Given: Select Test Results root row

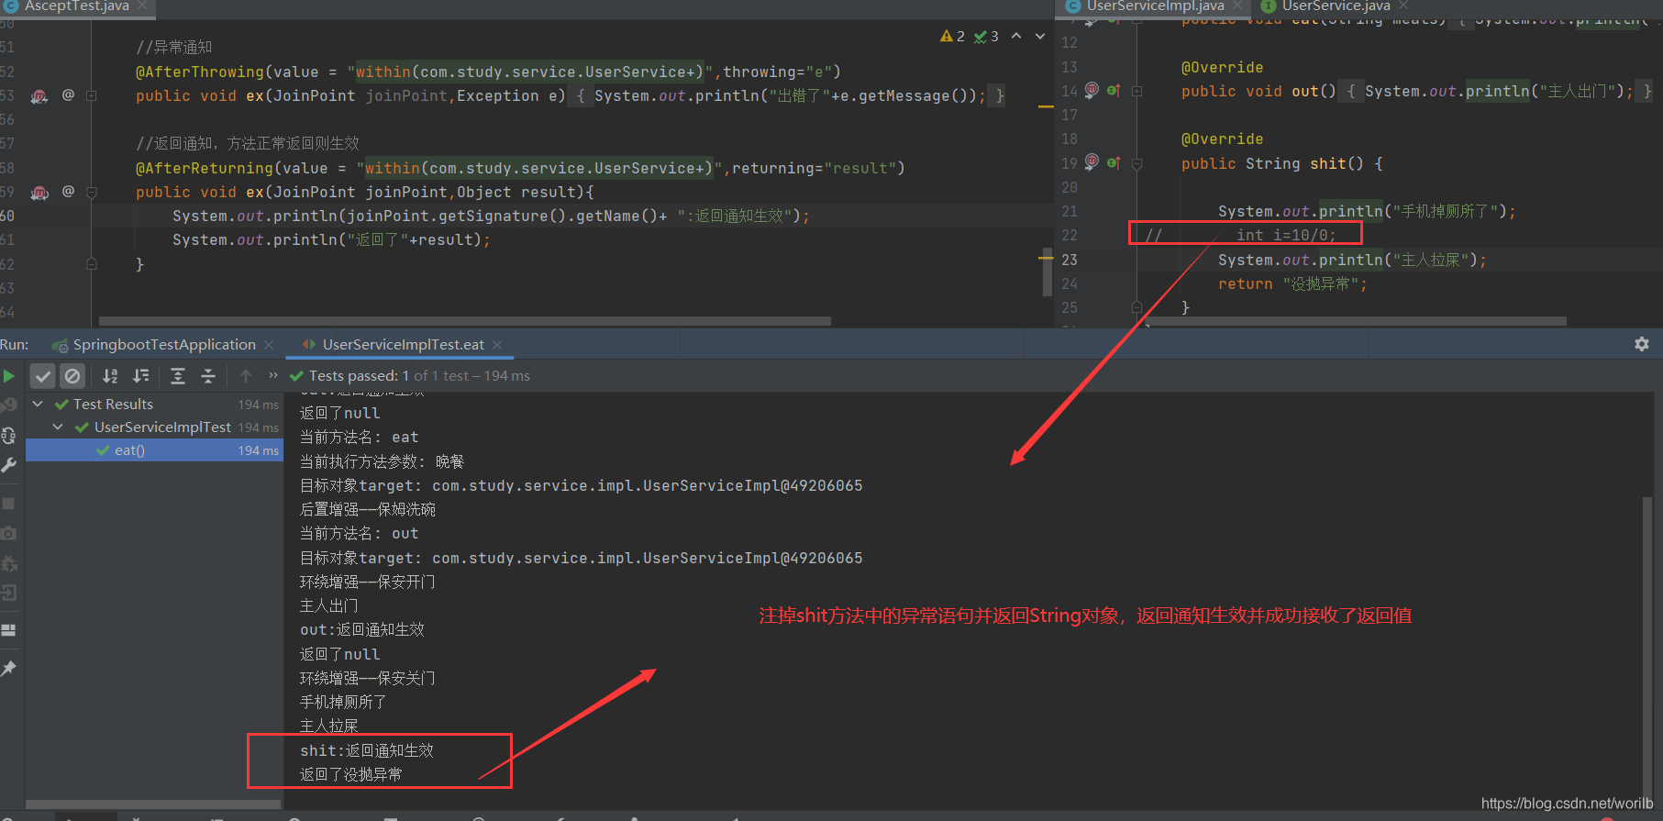Looking at the screenshot, I should [x=154, y=405].
